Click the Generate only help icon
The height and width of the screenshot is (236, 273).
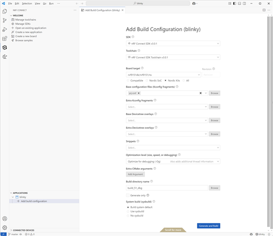(148, 195)
